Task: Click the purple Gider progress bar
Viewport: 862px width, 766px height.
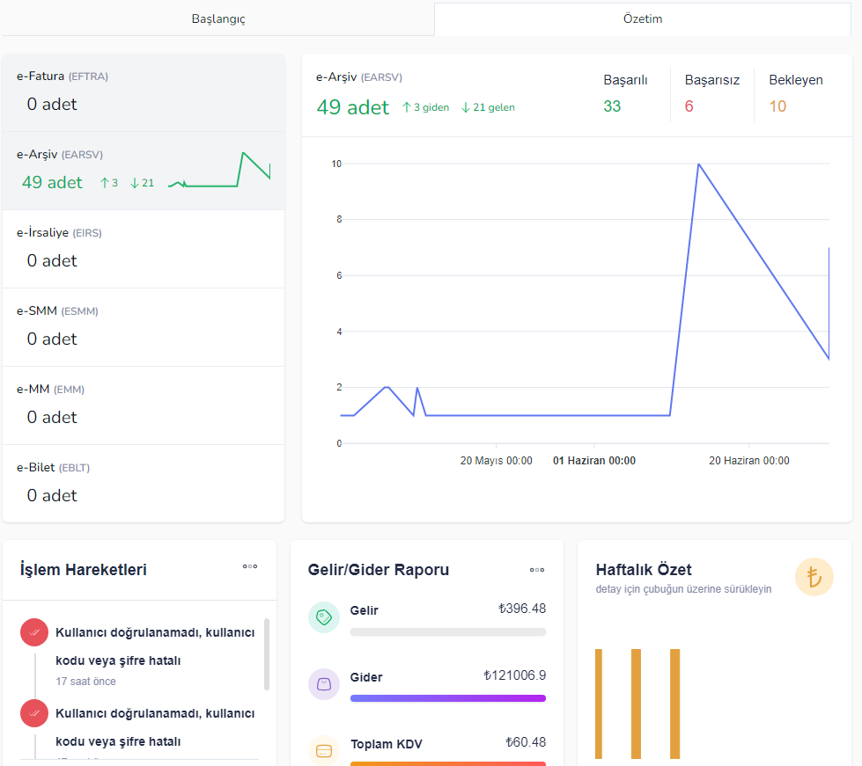Action: pyautogui.click(x=448, y=698)
